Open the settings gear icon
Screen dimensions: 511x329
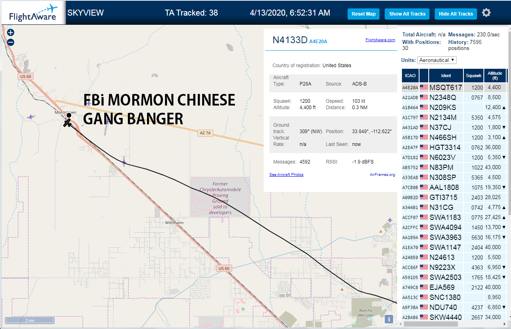coord(486,13)
